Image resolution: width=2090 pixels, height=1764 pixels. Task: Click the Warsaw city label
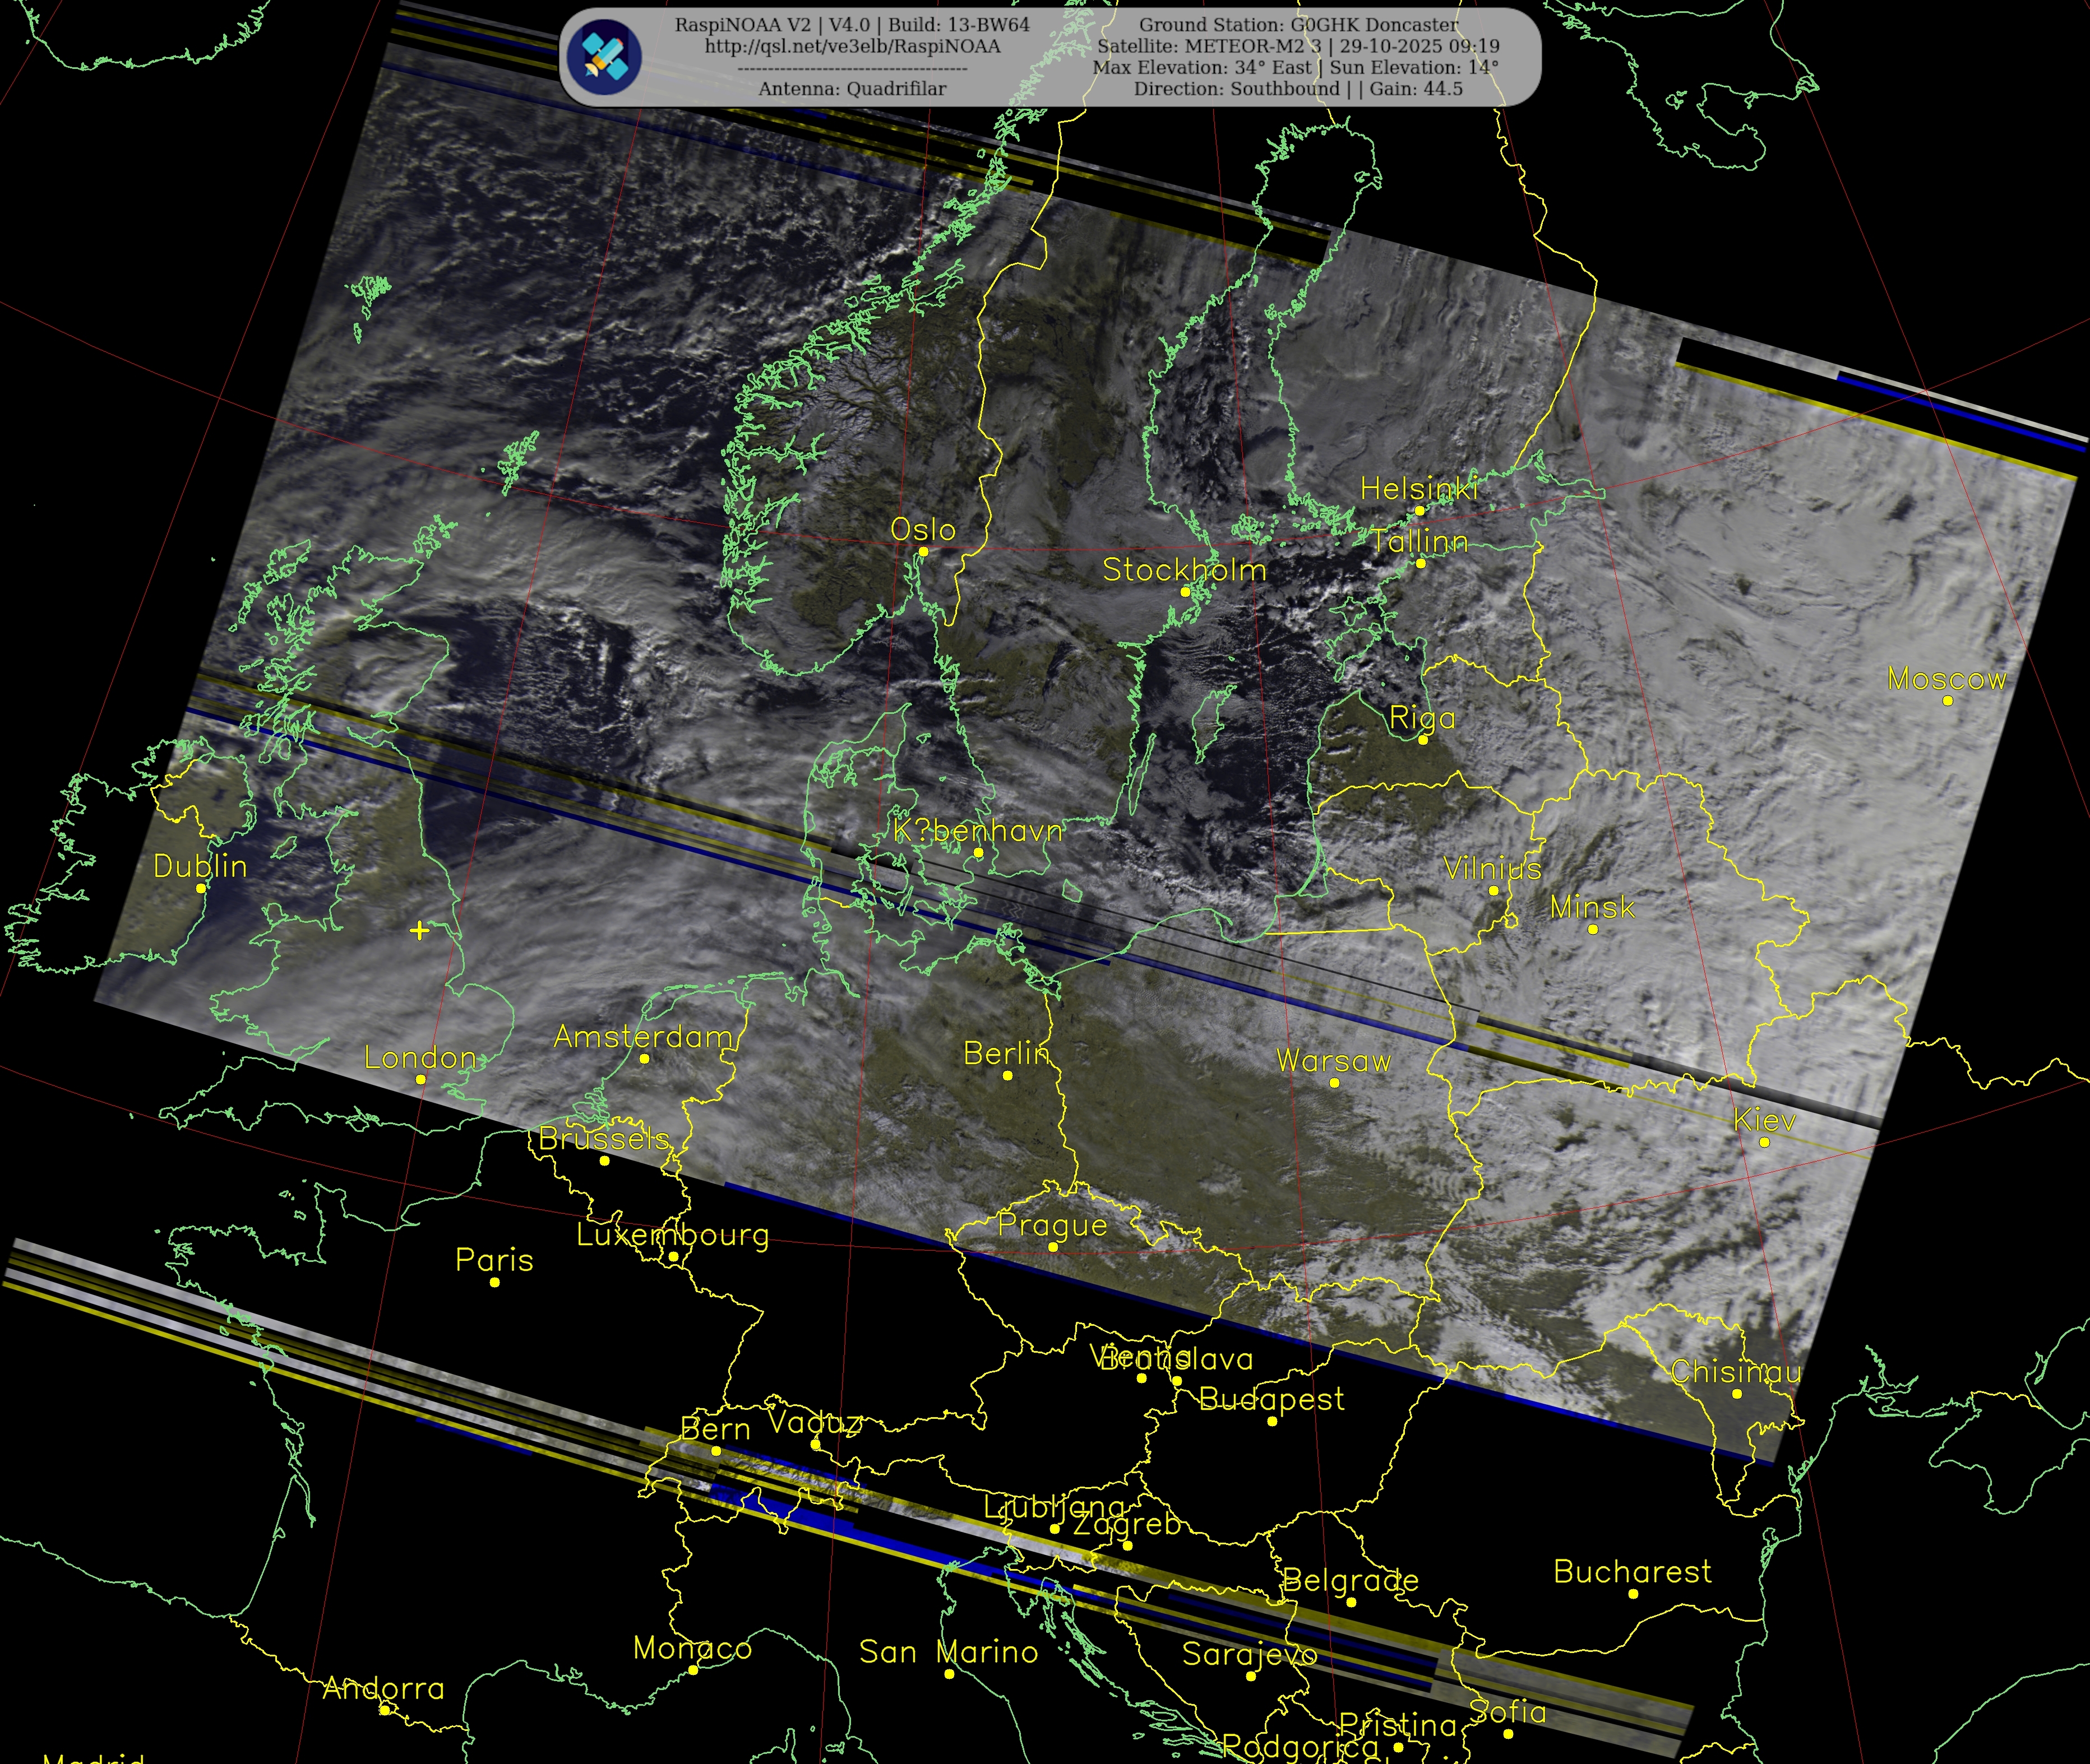[1334, 1061]
